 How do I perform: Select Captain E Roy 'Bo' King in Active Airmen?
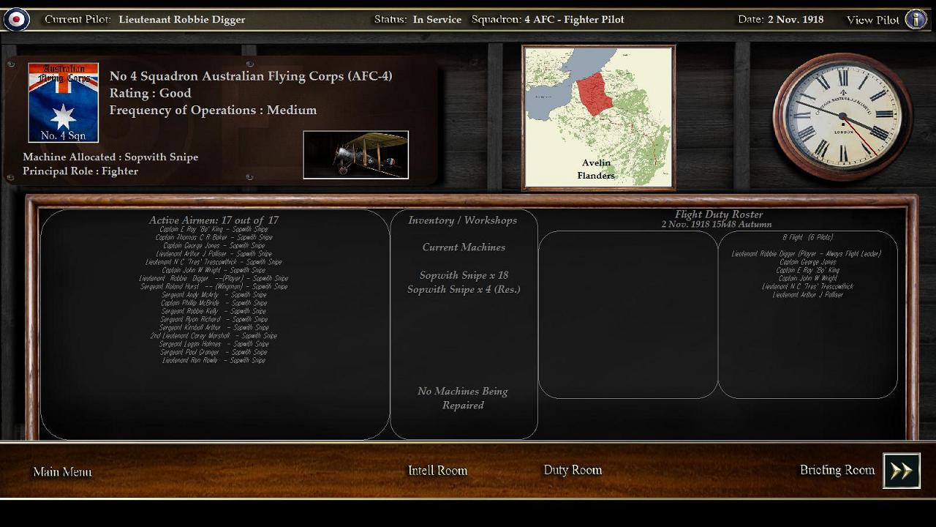214,229
